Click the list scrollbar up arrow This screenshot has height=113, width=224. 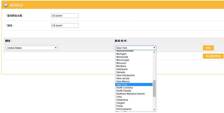154,52
